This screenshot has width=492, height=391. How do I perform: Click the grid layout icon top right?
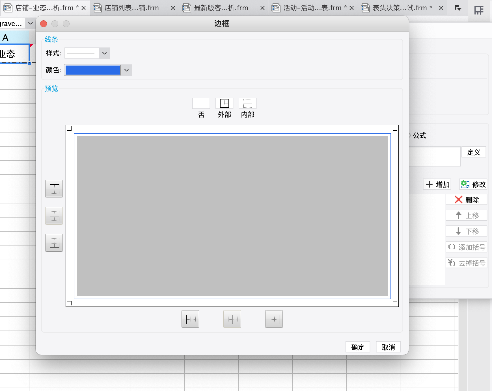tap(479, 10)
